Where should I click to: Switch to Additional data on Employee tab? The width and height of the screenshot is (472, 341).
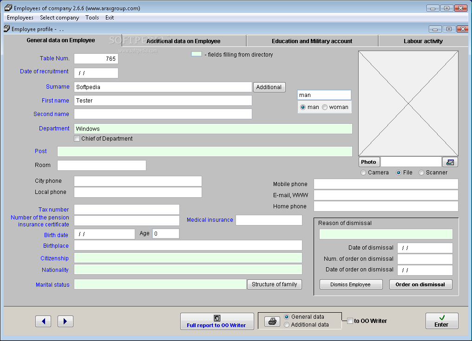tap(184, 41)
